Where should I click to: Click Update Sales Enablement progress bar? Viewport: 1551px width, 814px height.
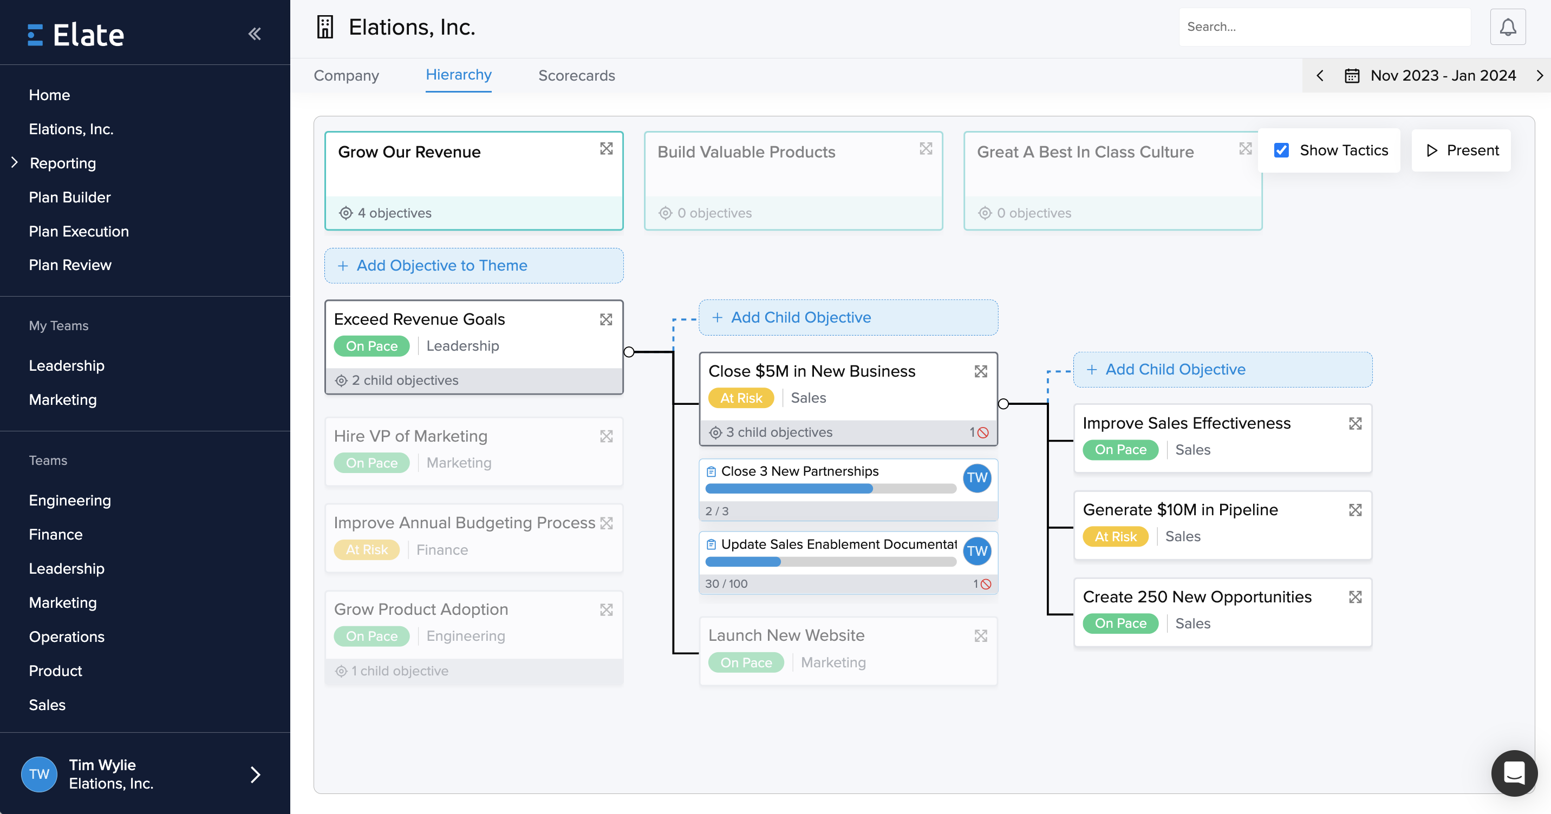[x=830, y=562]
